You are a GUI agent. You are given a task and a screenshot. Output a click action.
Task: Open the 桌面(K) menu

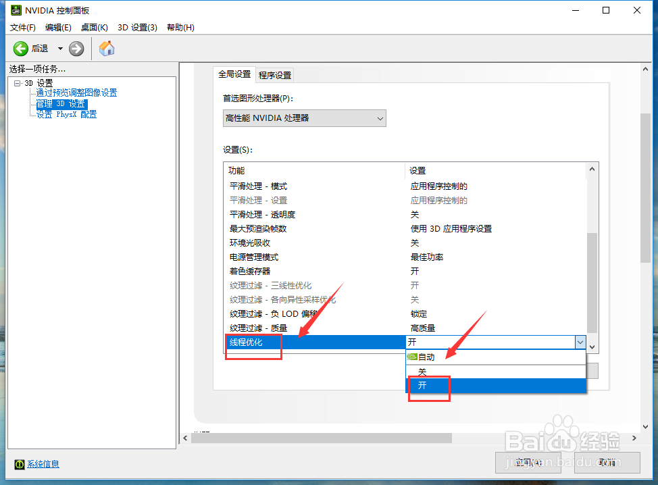point(95,27)
